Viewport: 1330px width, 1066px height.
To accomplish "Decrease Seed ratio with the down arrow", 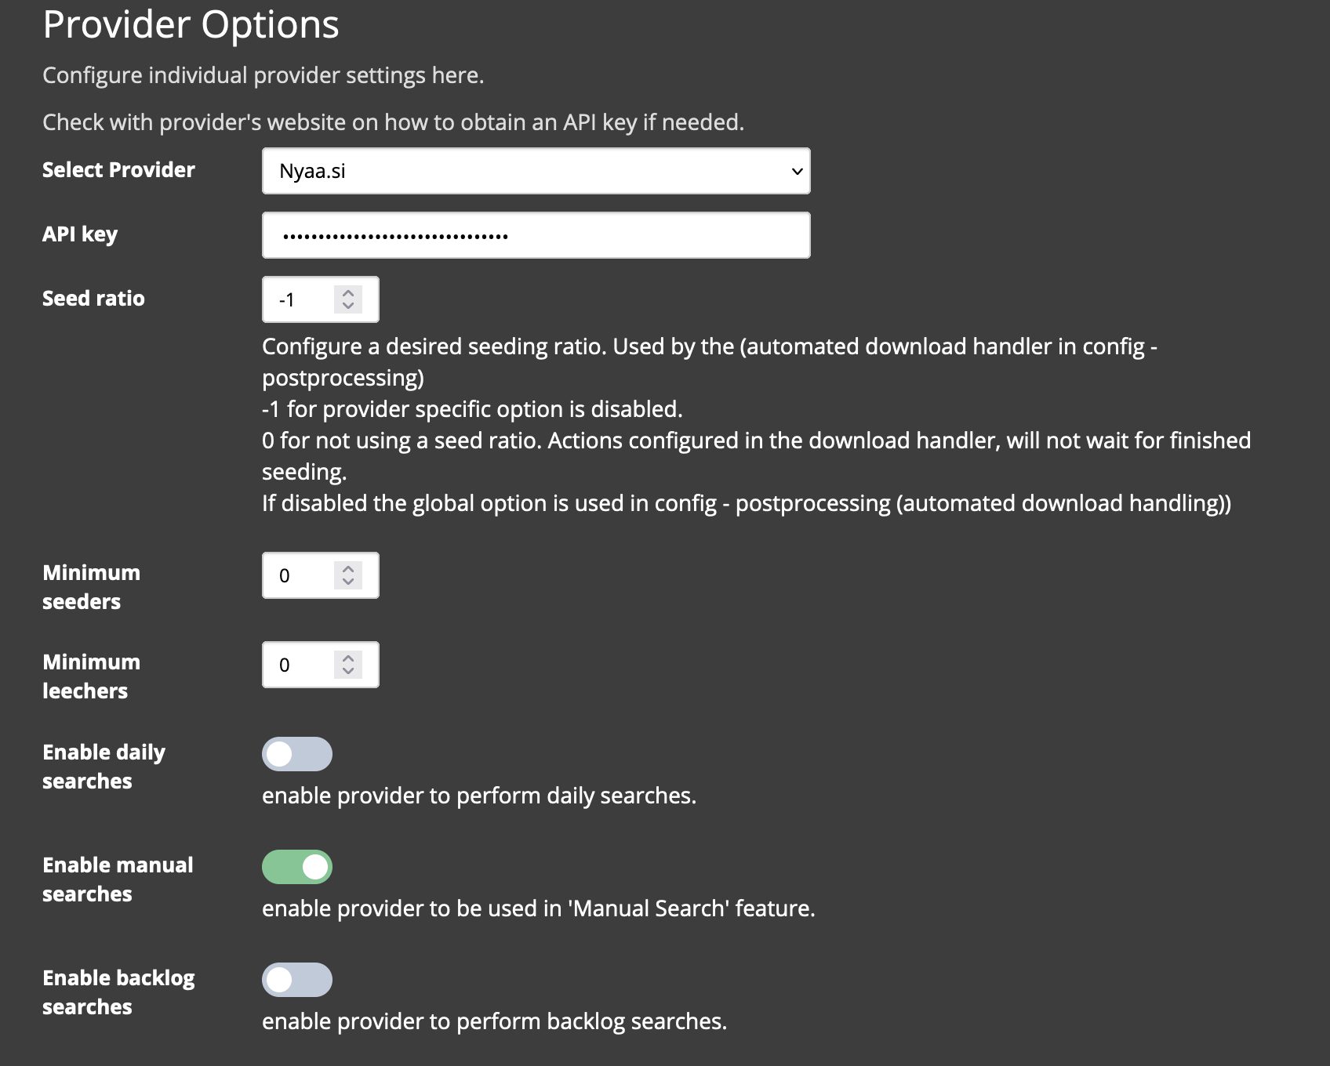I will click(348, 306).
